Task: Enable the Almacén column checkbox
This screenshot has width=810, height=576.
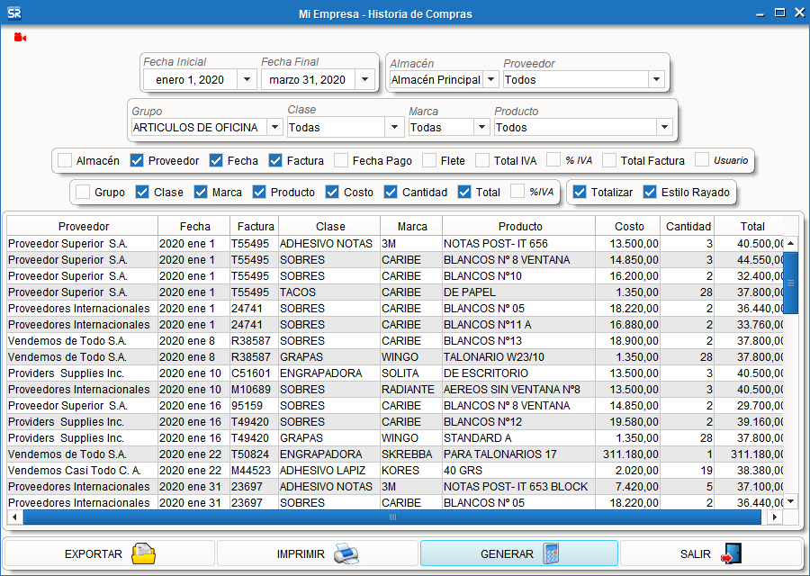Action: pos(65,161)
